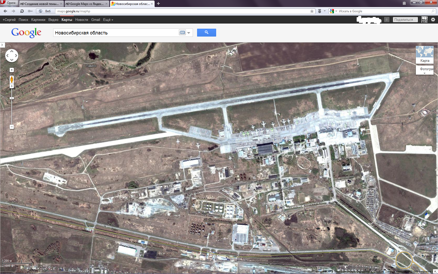Open the Новости link in Google bar

pos(82,20)
